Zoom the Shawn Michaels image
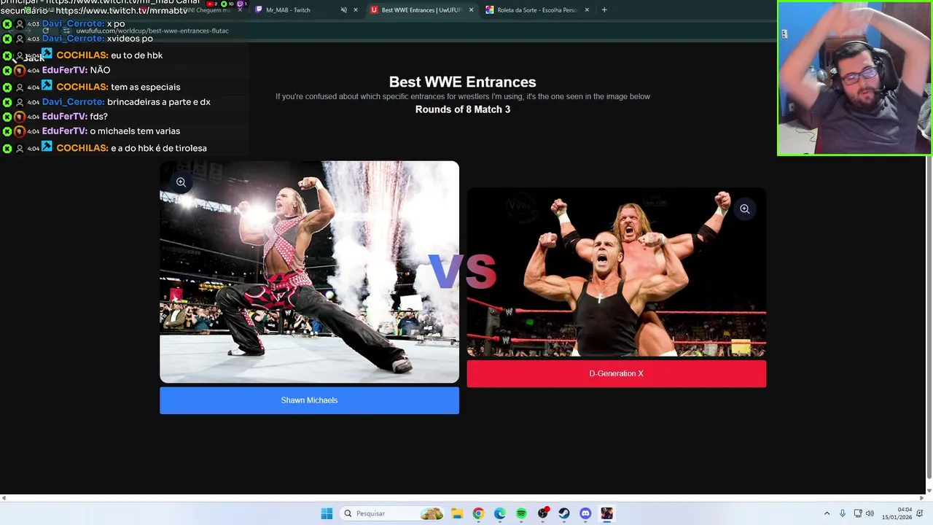The width and height of the screenshot is (933, 525). point(181,182)
